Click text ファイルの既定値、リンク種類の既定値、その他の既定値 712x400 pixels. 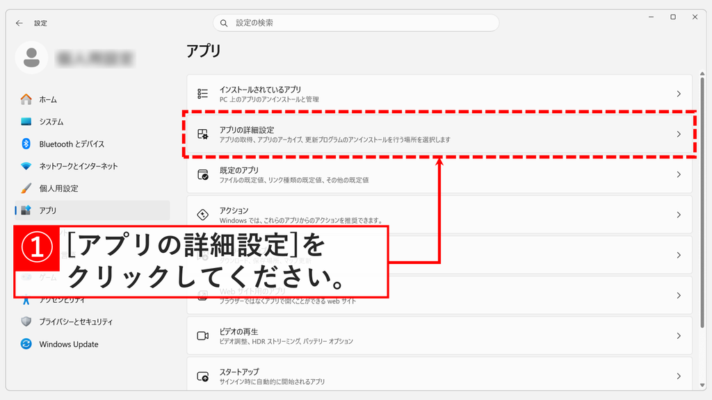(294, 180)
